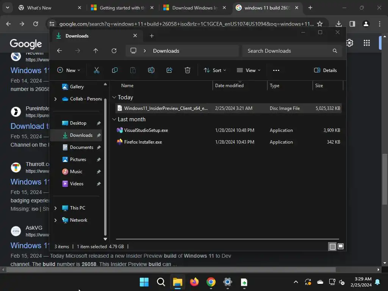
Task: Open Windows Start menu on taskbar
Action: click(144, 282)
